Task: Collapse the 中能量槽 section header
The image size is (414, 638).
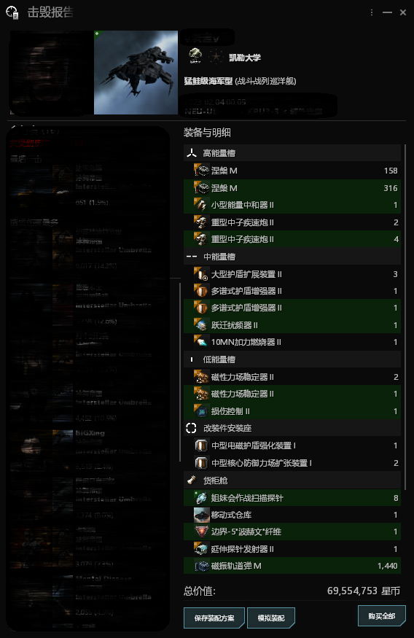Action: click(292, 257)
